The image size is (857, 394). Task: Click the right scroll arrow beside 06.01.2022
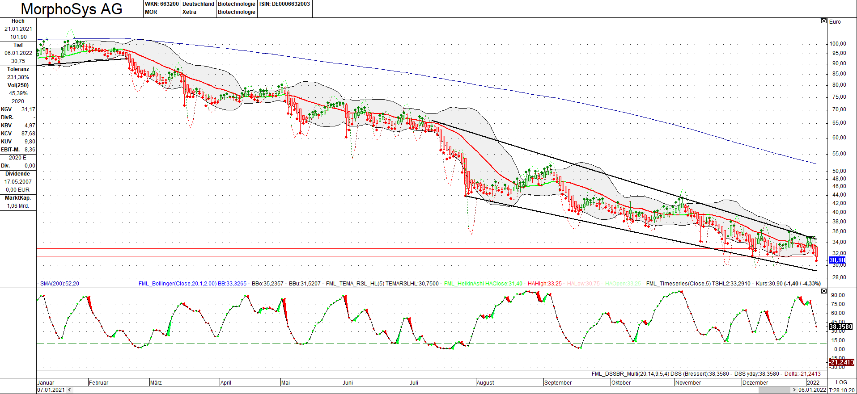pyautogui.click(x=794, y=390)
